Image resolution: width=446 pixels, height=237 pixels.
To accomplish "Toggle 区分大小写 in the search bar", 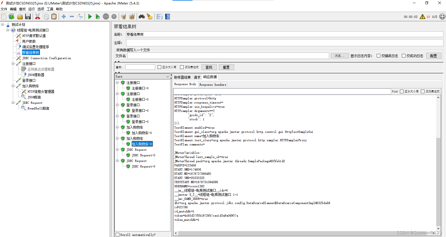I will pyautogui.click(x=159, y=67).
